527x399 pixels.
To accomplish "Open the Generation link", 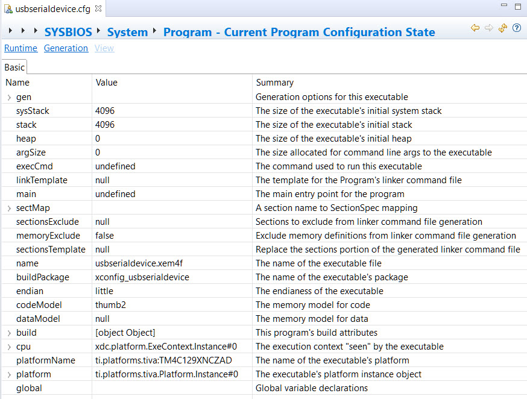I will pyautogui.click(x=66, y=48).
